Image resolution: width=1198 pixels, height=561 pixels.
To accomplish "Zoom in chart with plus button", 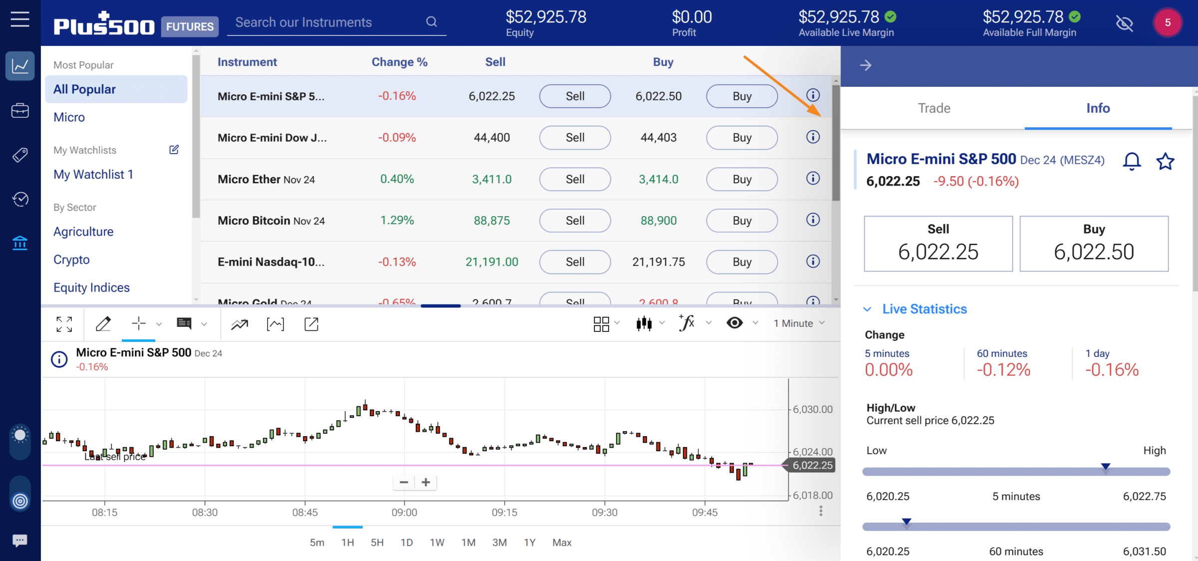I will coord(426,482).
